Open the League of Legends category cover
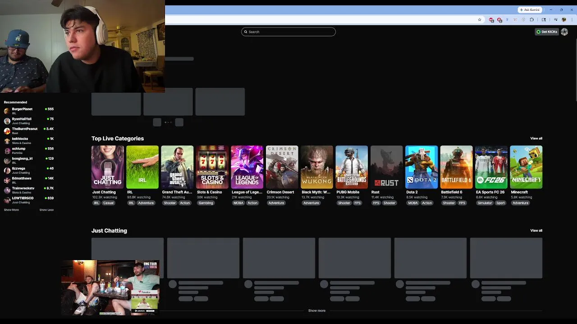 (247, 167)
